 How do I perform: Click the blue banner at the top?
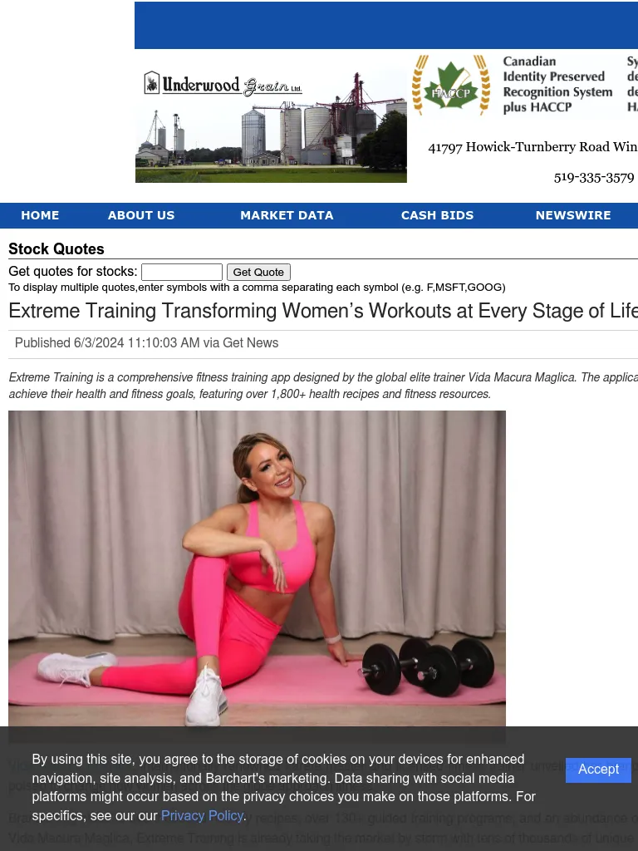click(386, 25)
